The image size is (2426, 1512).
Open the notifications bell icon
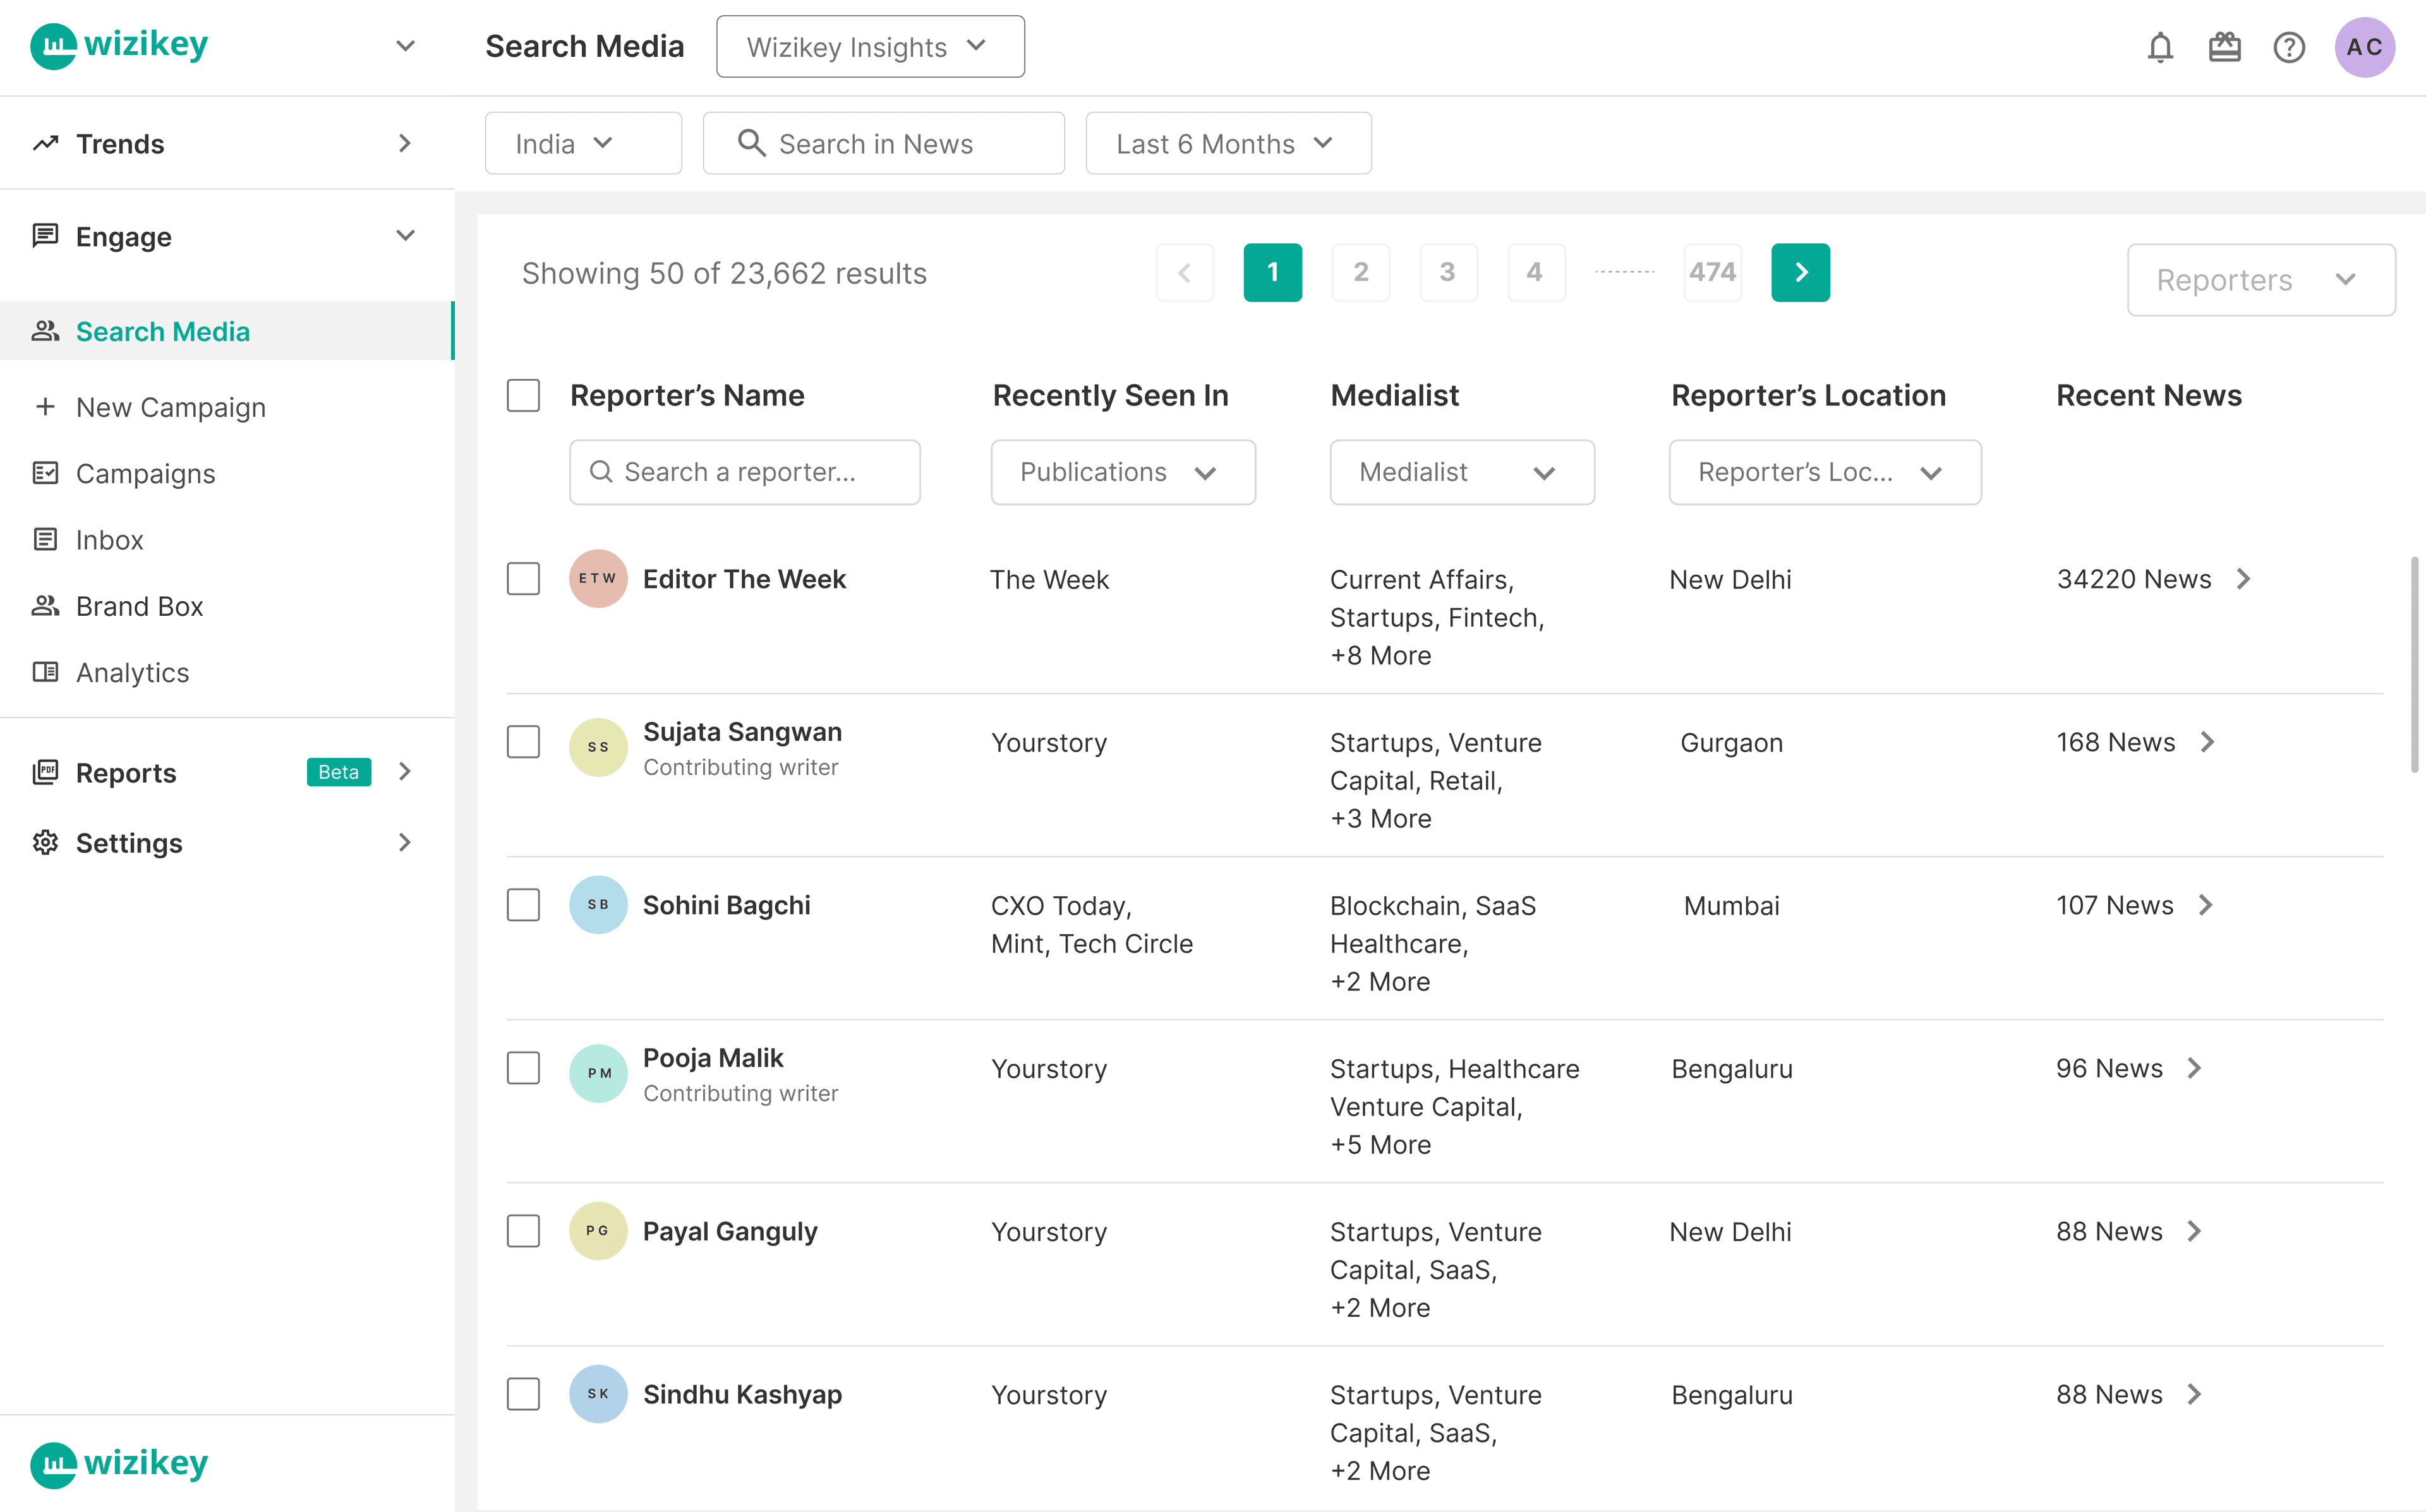point(2160,47)
